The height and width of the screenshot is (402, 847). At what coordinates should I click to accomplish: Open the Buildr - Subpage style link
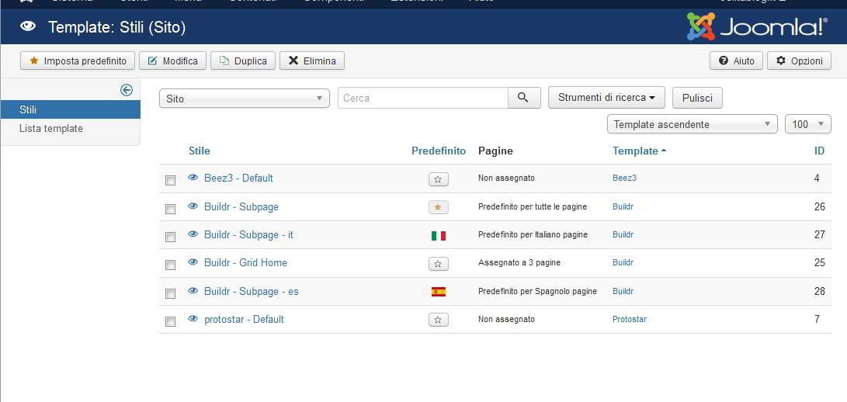point(241,207)
